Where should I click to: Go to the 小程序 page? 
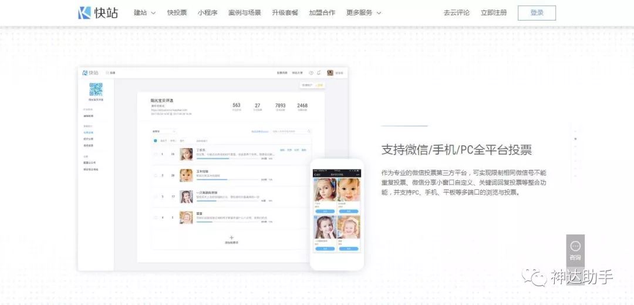[207, 12]
